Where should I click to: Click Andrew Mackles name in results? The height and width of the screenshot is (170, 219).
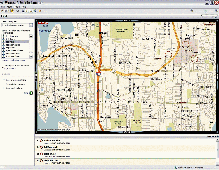pyautogui.click(x=52, y=140)
